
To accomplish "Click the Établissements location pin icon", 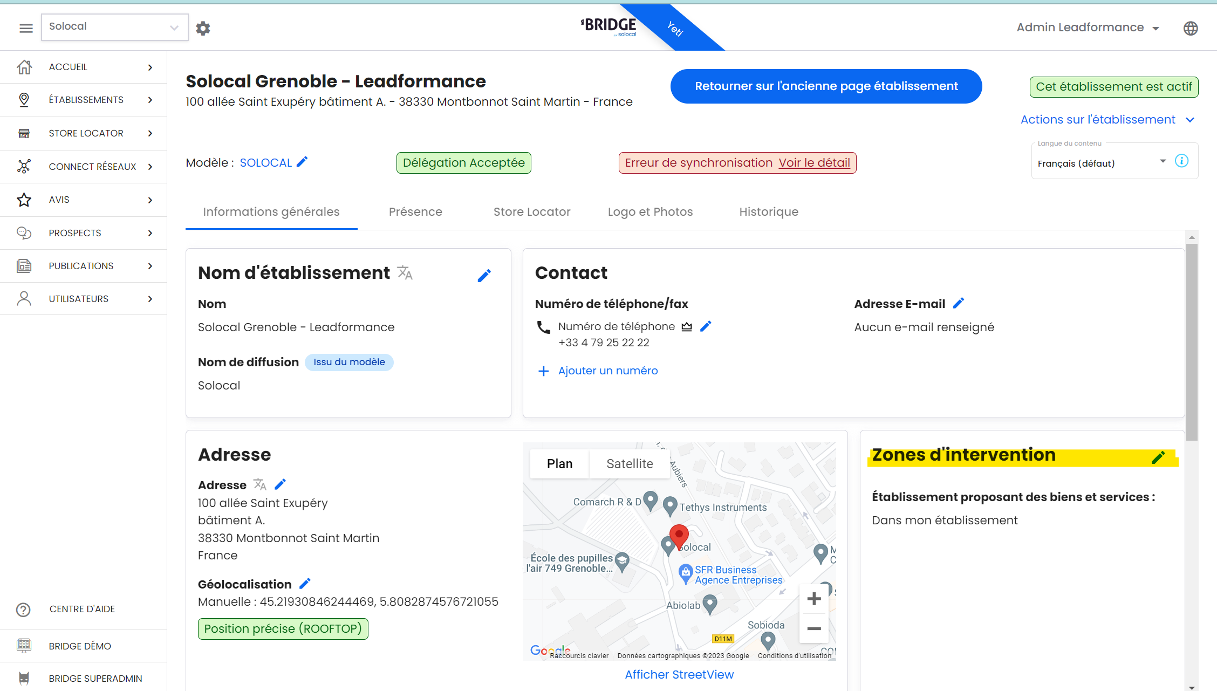I will point(24,100).
